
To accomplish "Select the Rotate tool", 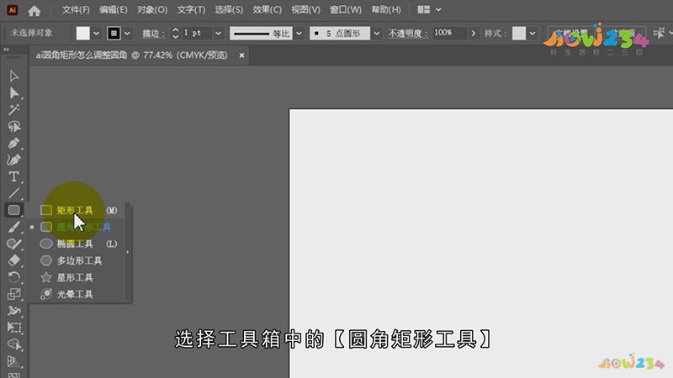I will pyautogui.click(x=13, y=277).
